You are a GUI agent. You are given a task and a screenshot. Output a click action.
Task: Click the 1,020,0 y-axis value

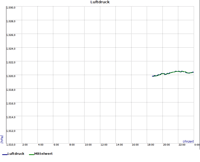(11, 76)
